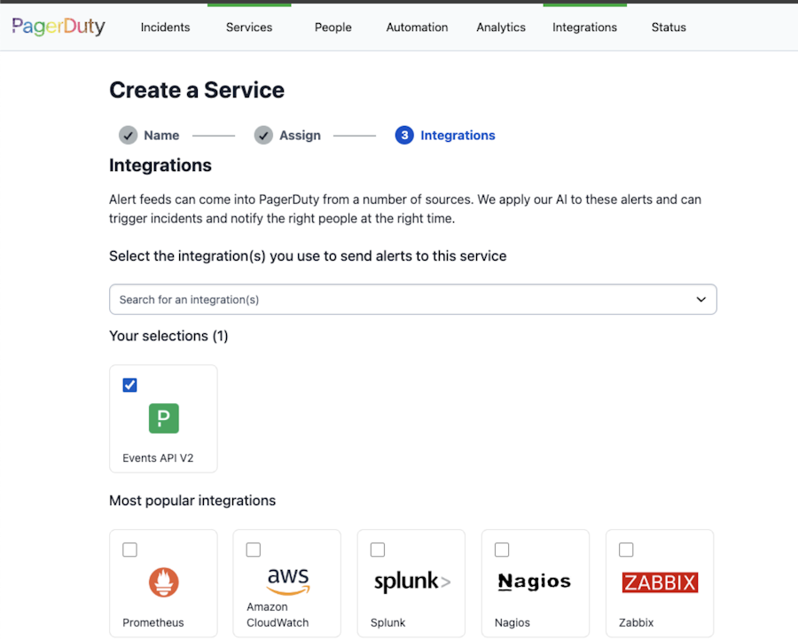
Task: Click the green Events API V2 icon
Action: [163, 418]
